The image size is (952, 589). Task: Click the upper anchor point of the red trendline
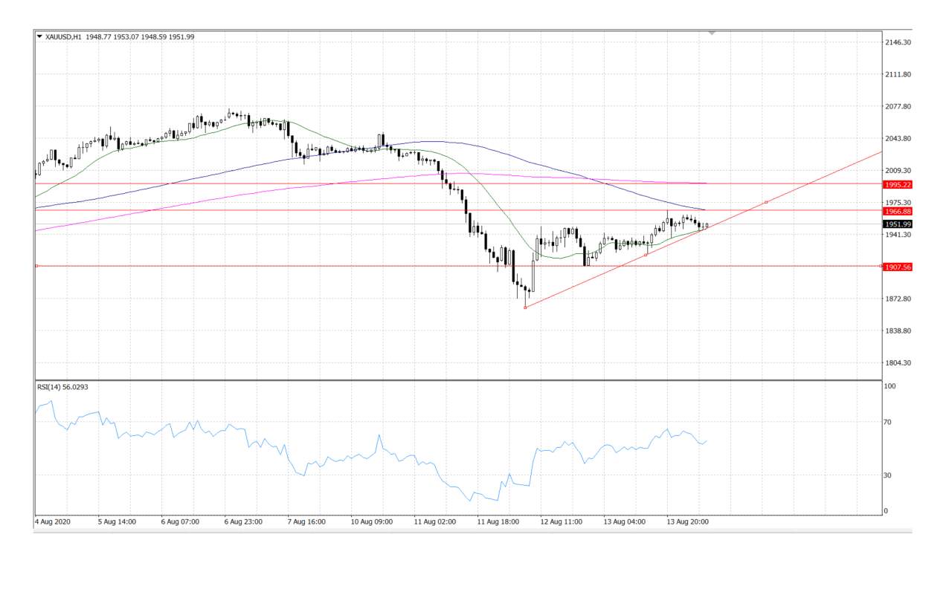tap(766, 202)
